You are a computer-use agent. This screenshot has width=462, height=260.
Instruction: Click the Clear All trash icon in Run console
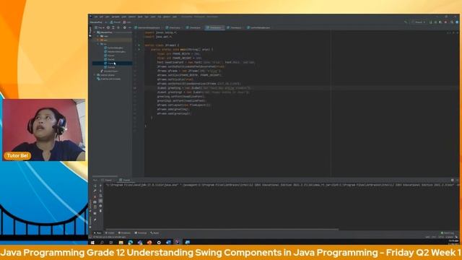pyautogui.click(x=100, y=211)
